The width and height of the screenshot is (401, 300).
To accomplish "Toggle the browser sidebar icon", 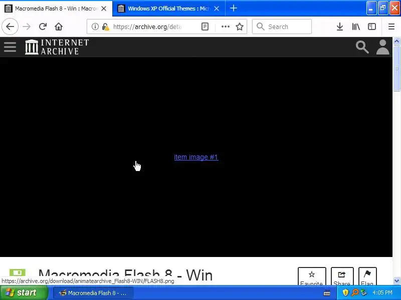I will coord(372,26).
